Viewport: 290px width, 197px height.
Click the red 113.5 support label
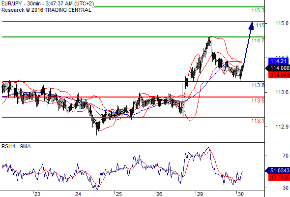pos(258,100)
